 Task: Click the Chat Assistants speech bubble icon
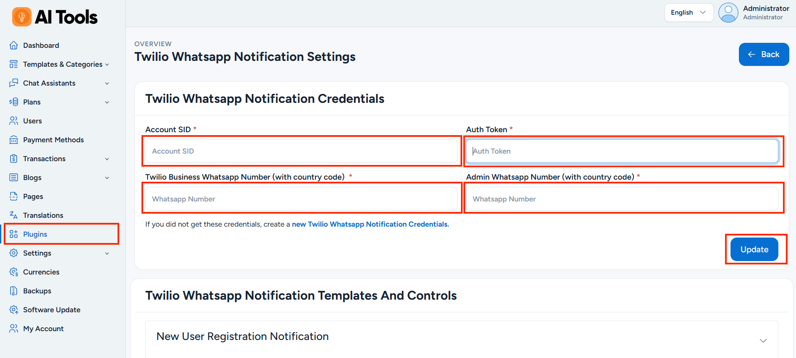click(x=14, y=83)
